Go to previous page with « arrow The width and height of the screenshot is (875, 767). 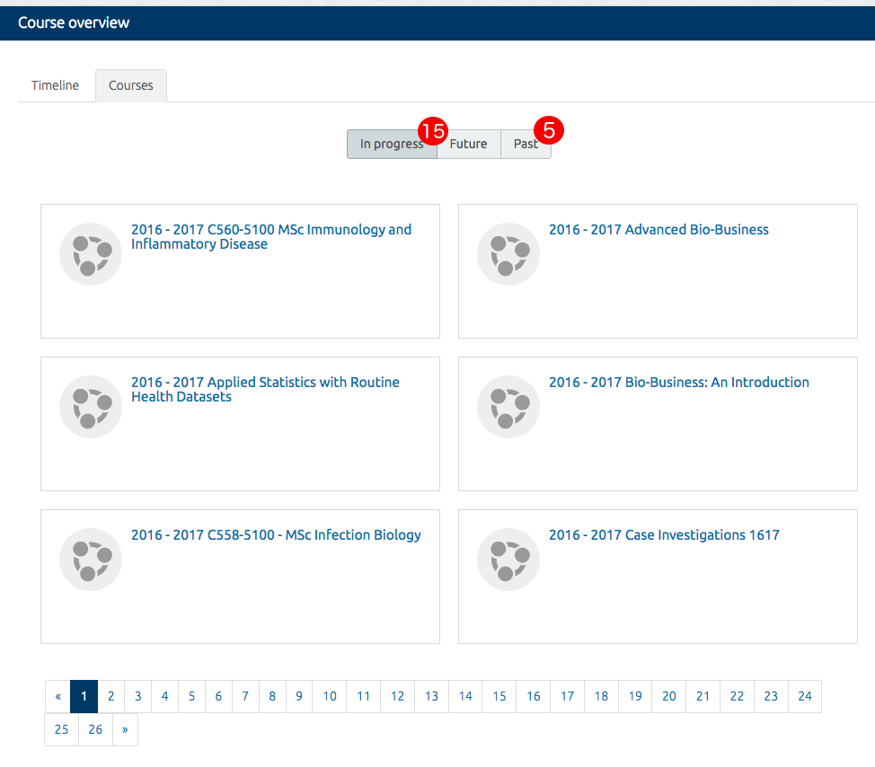tap(58, 696)
